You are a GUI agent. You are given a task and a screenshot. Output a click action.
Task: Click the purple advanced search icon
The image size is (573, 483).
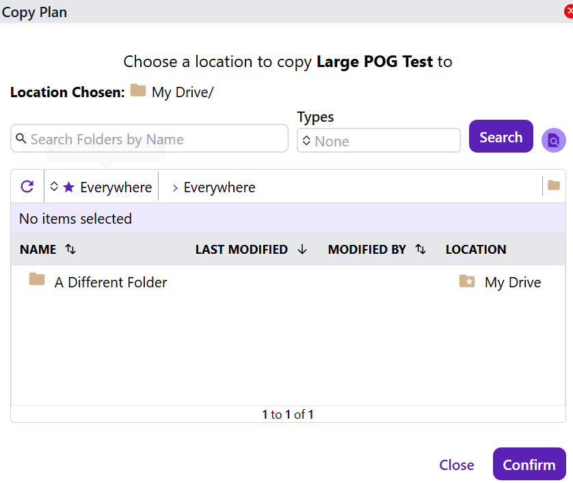click(553, 140)
